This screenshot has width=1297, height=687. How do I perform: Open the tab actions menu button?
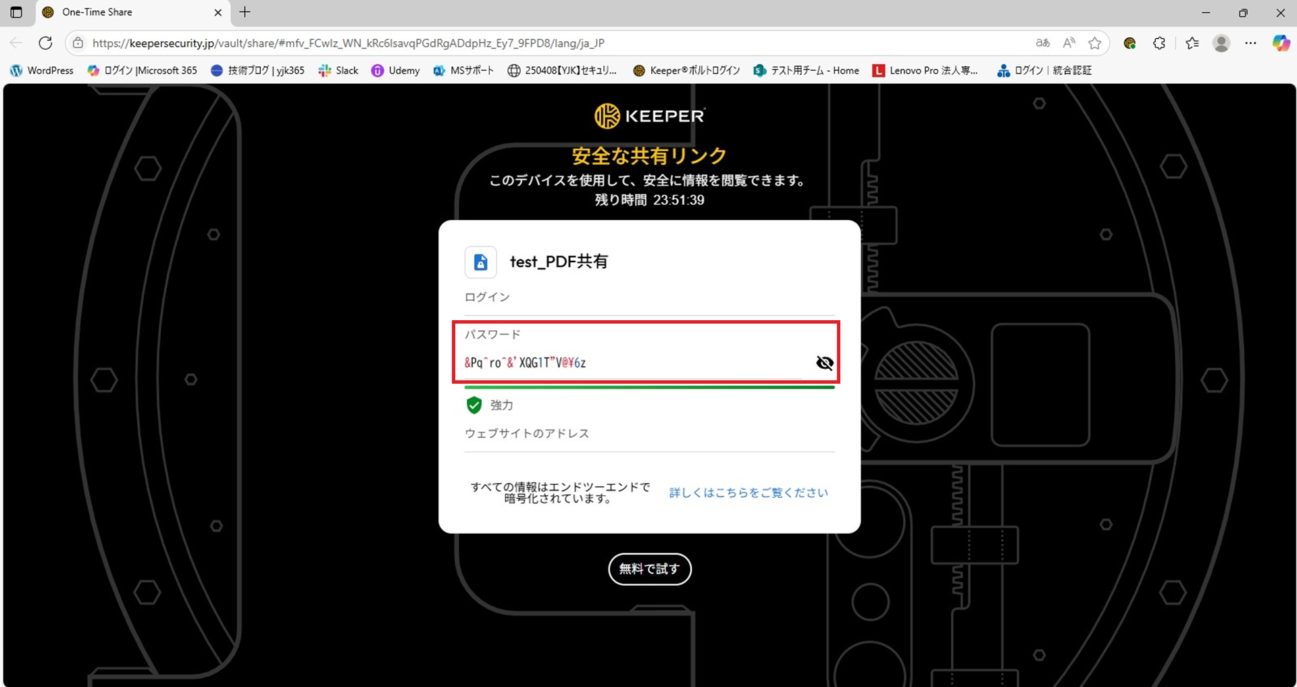tap(16, 12)
